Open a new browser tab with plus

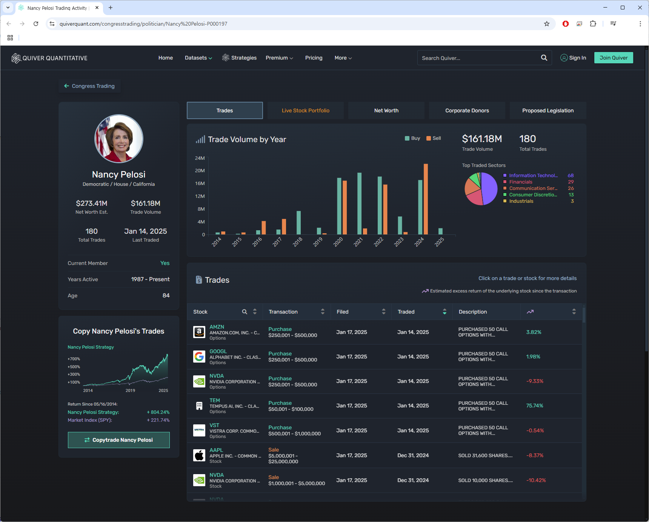click(111, 8)
